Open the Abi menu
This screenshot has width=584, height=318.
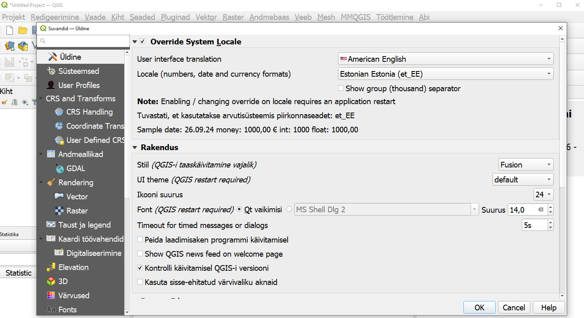[x=424, y=17]
